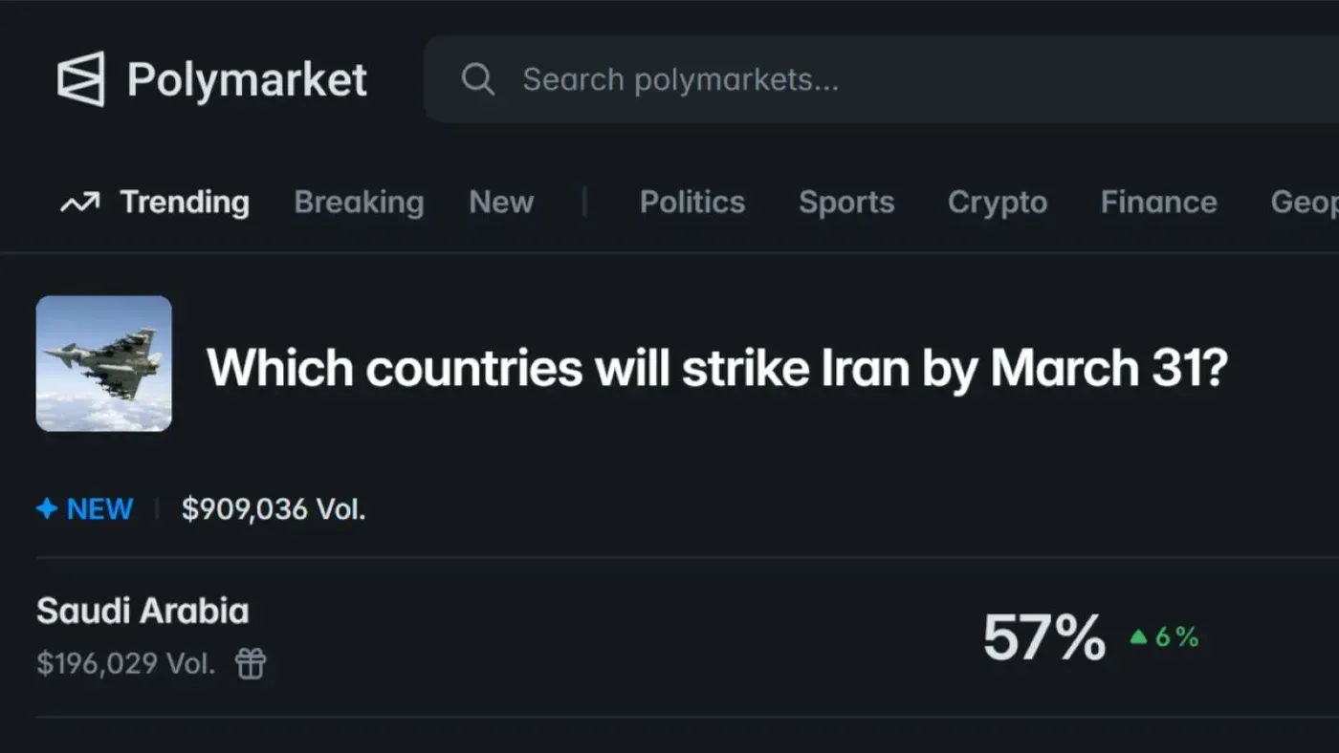
Task: Click the gift icon beside Saudi Arabia volume
Action: pyautogui.click(x=251, y=663)
